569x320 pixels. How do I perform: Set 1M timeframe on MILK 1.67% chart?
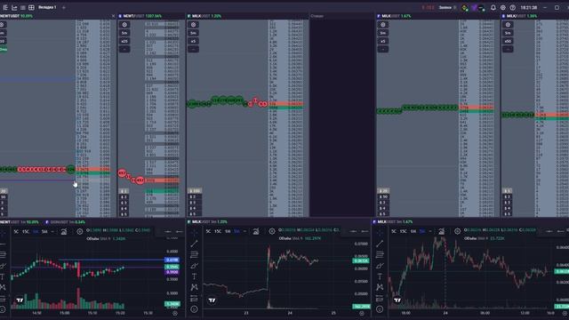point(413,231)
